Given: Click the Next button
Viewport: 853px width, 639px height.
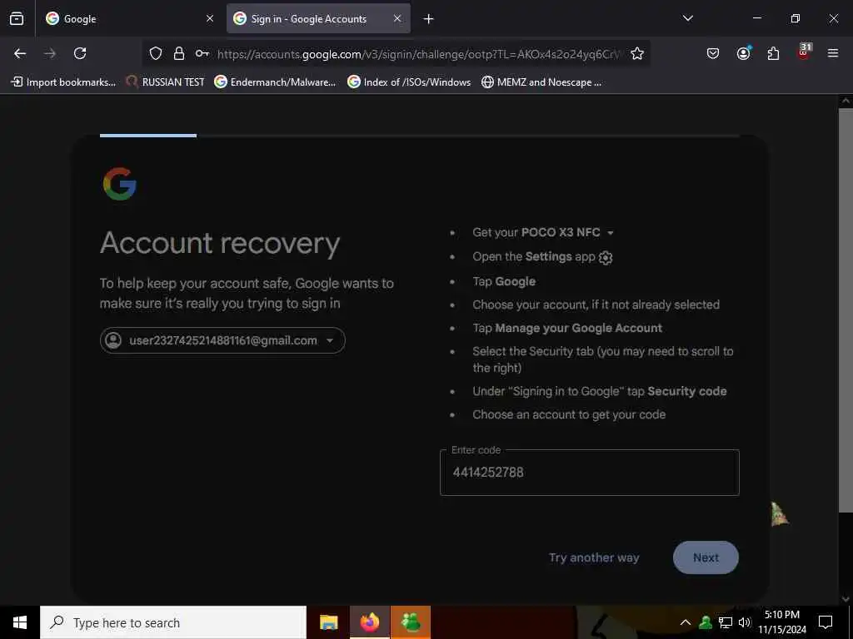Looking at the screenshot, I should 706,557.
